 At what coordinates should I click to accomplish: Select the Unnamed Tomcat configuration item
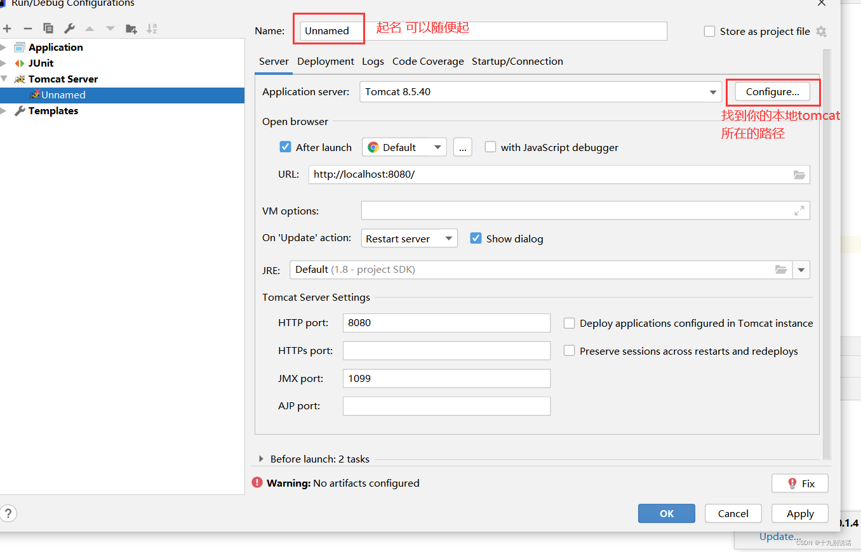click(x=122, y=95)
